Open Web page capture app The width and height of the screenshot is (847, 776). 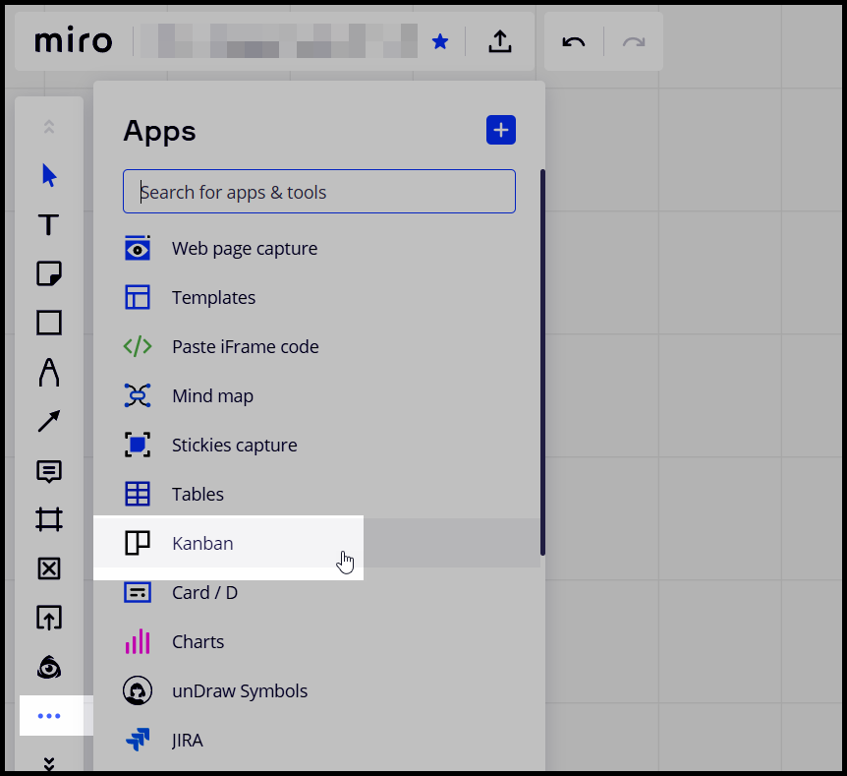point(316,248)
